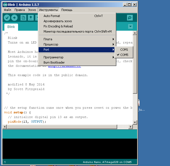Click the vertical scrollbar thumb
Image resolution: width=170 pixels, height=166 pixels.
tap(135, 64)
